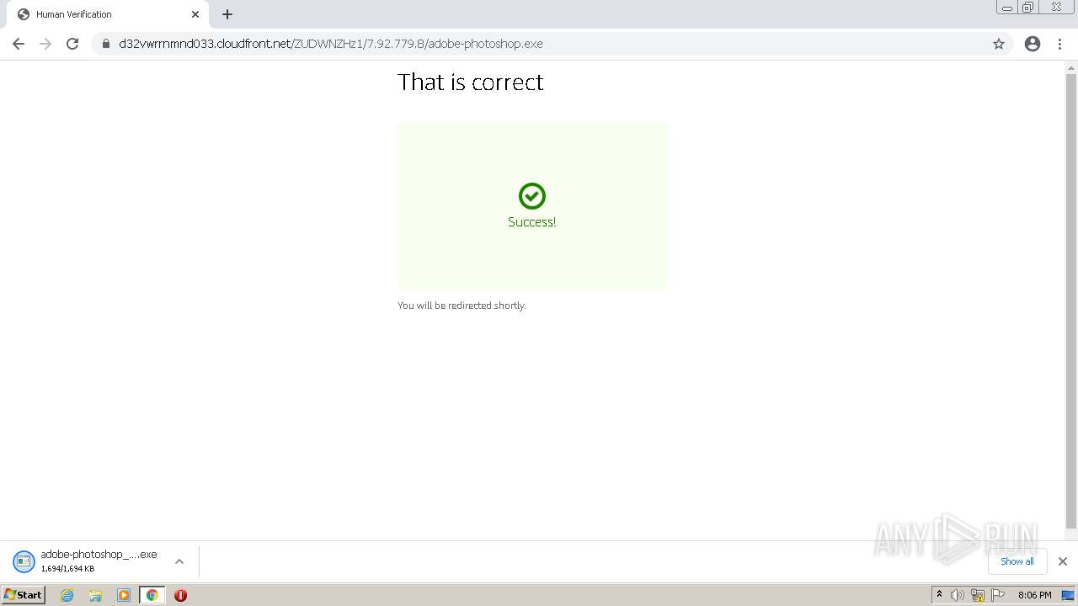Reload the current page
This screenshot has width=1078, height=606.
(72, 44)
